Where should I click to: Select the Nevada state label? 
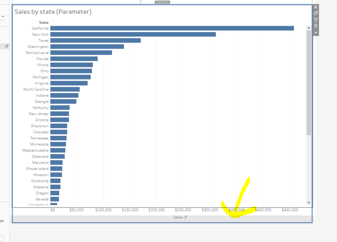[x=42, y=199]
